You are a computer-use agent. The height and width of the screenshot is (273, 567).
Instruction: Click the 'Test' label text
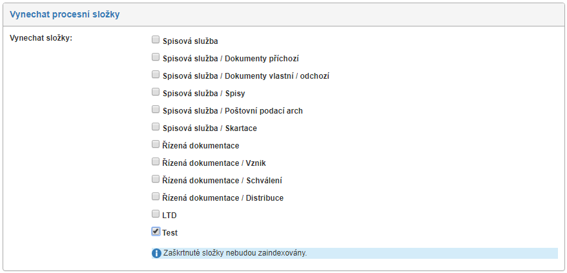pos(170,233)
